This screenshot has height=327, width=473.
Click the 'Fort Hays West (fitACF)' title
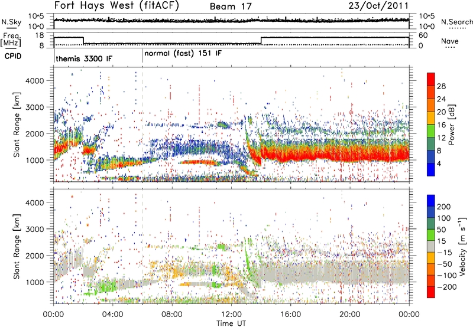[x=116, y=5]
